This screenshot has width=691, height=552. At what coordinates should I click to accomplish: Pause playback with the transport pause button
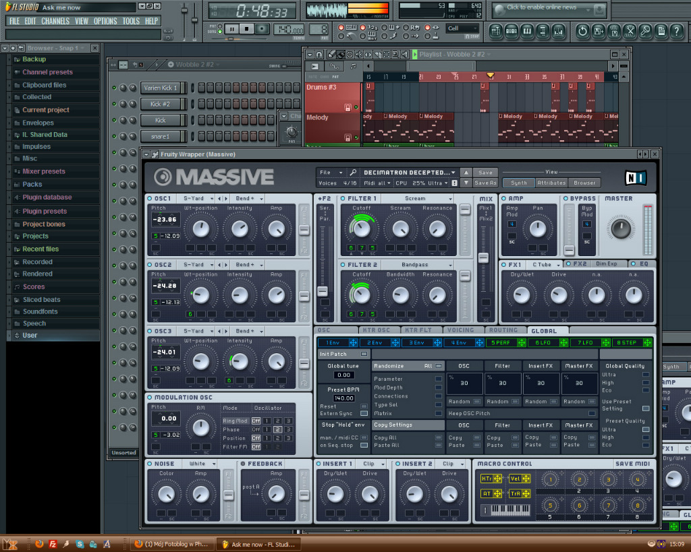[231, 29]
